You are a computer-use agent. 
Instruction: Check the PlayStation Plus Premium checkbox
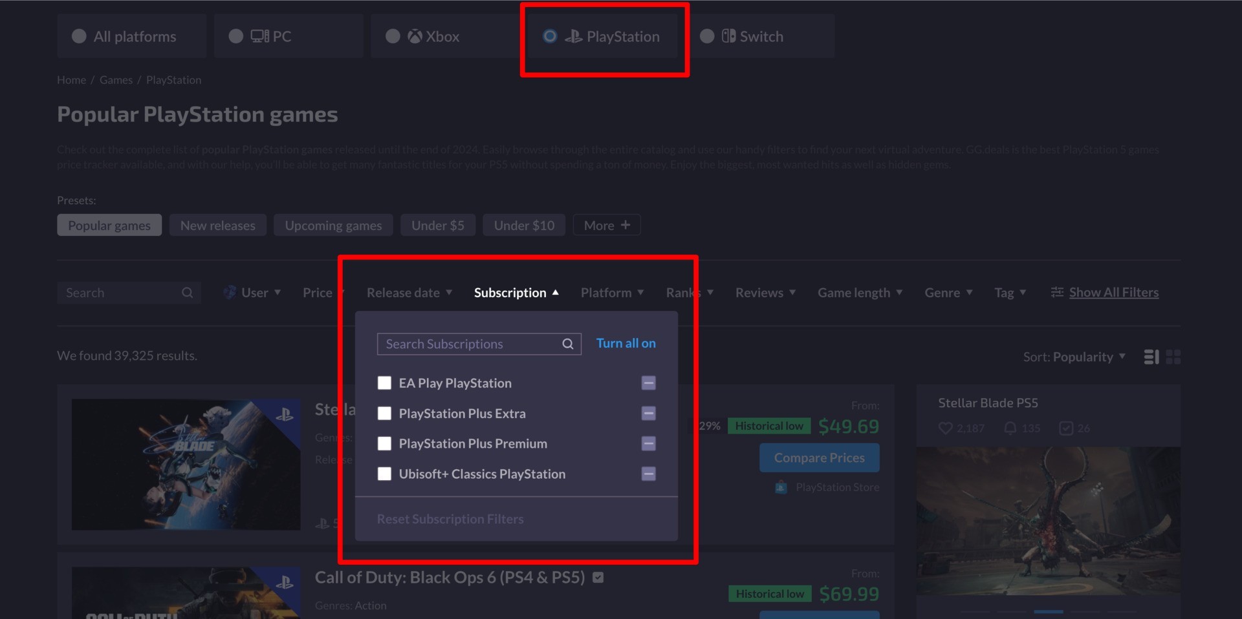pos(384,444)
